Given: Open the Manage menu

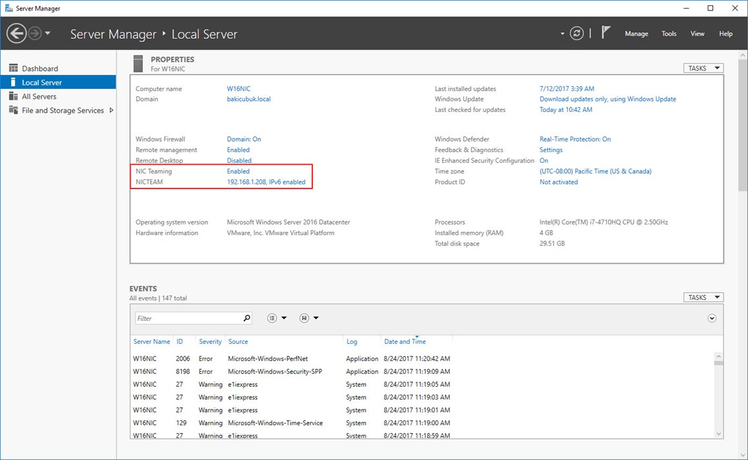Looking at the screenshot, I should (636, 34).
